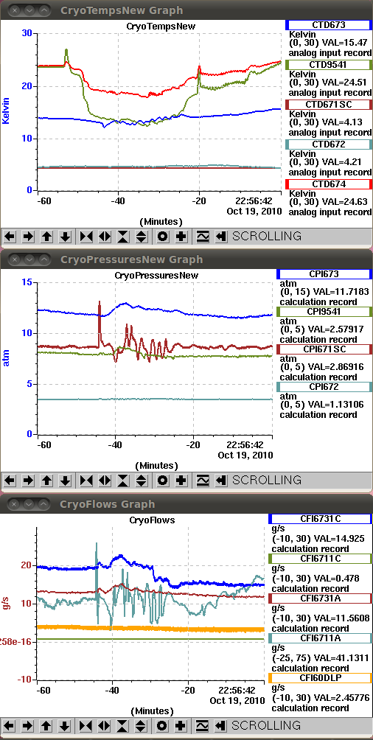Select the CTD674 legend entry

(x=329, y=184)
